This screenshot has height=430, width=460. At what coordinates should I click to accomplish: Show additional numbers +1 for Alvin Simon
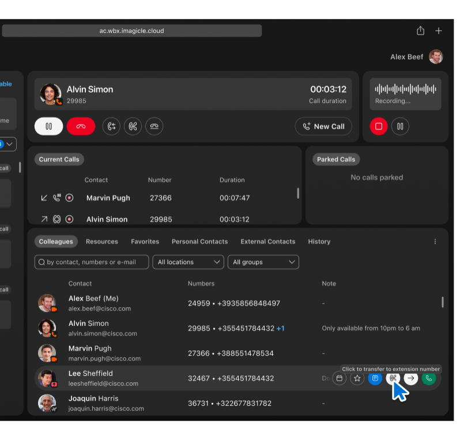[x=281, y=328]
